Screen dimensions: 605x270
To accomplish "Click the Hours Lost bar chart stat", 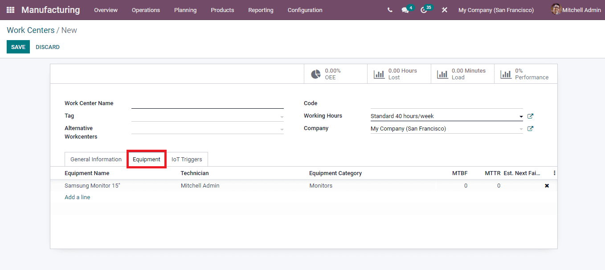I will coord(399,73).
